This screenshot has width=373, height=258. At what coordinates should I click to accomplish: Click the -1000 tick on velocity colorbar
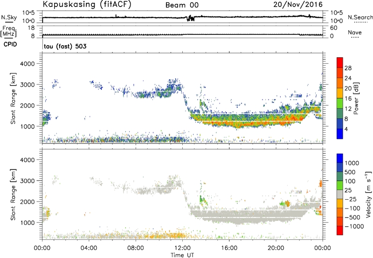(354, 226)
